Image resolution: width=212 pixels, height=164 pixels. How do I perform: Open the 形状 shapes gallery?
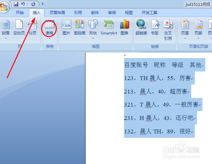pos(93,27)
